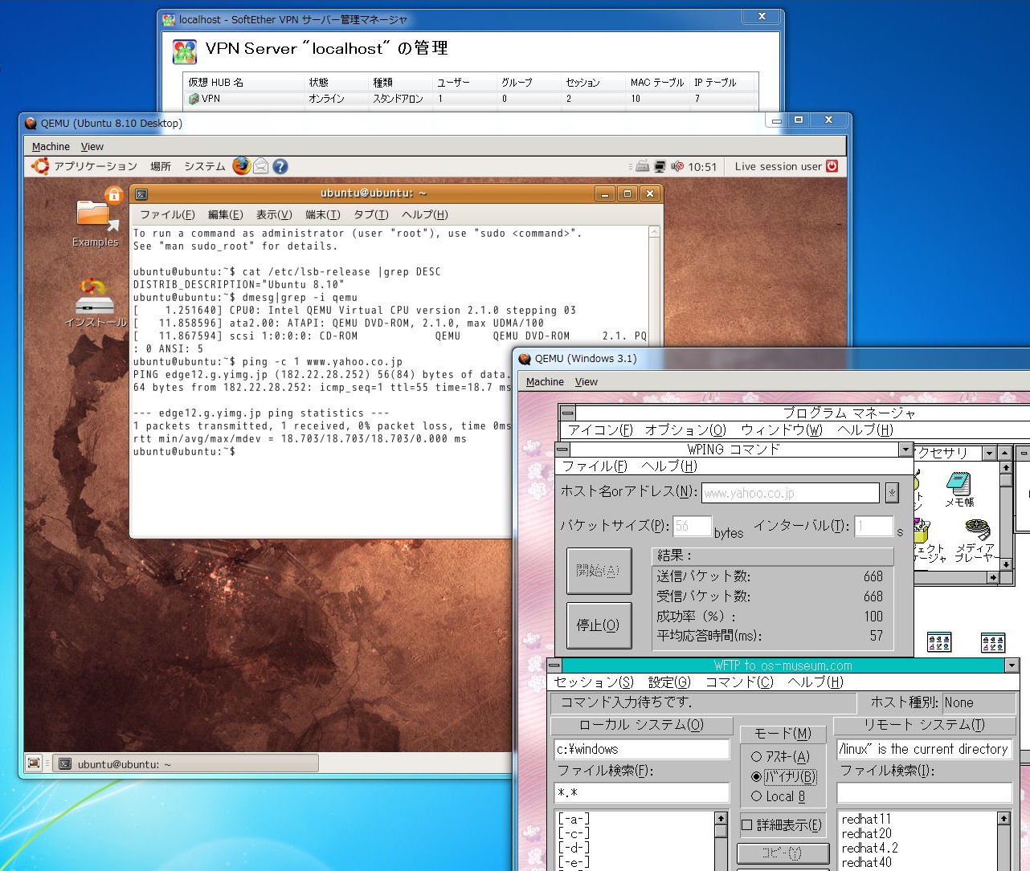
Task: Open the コマンド(C) menu in WFTP
Action: point(739,682)
